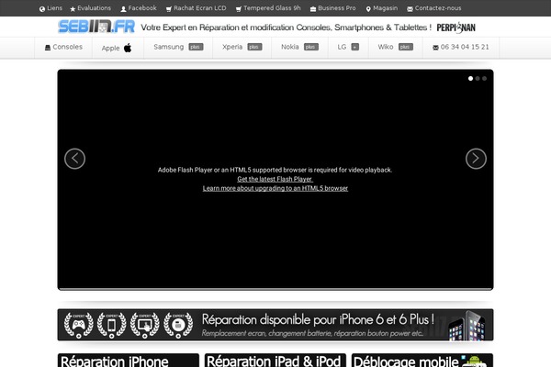Screen dimensions: 551x367
Task: Click the fourth expert badge icon
Action: (x=178, y=325)
